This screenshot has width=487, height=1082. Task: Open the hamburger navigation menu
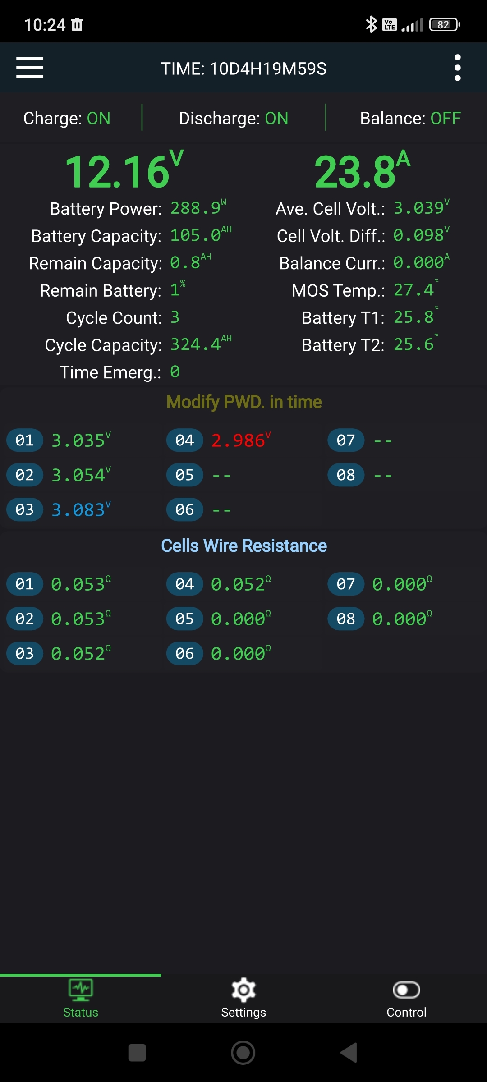coord(30,68)
